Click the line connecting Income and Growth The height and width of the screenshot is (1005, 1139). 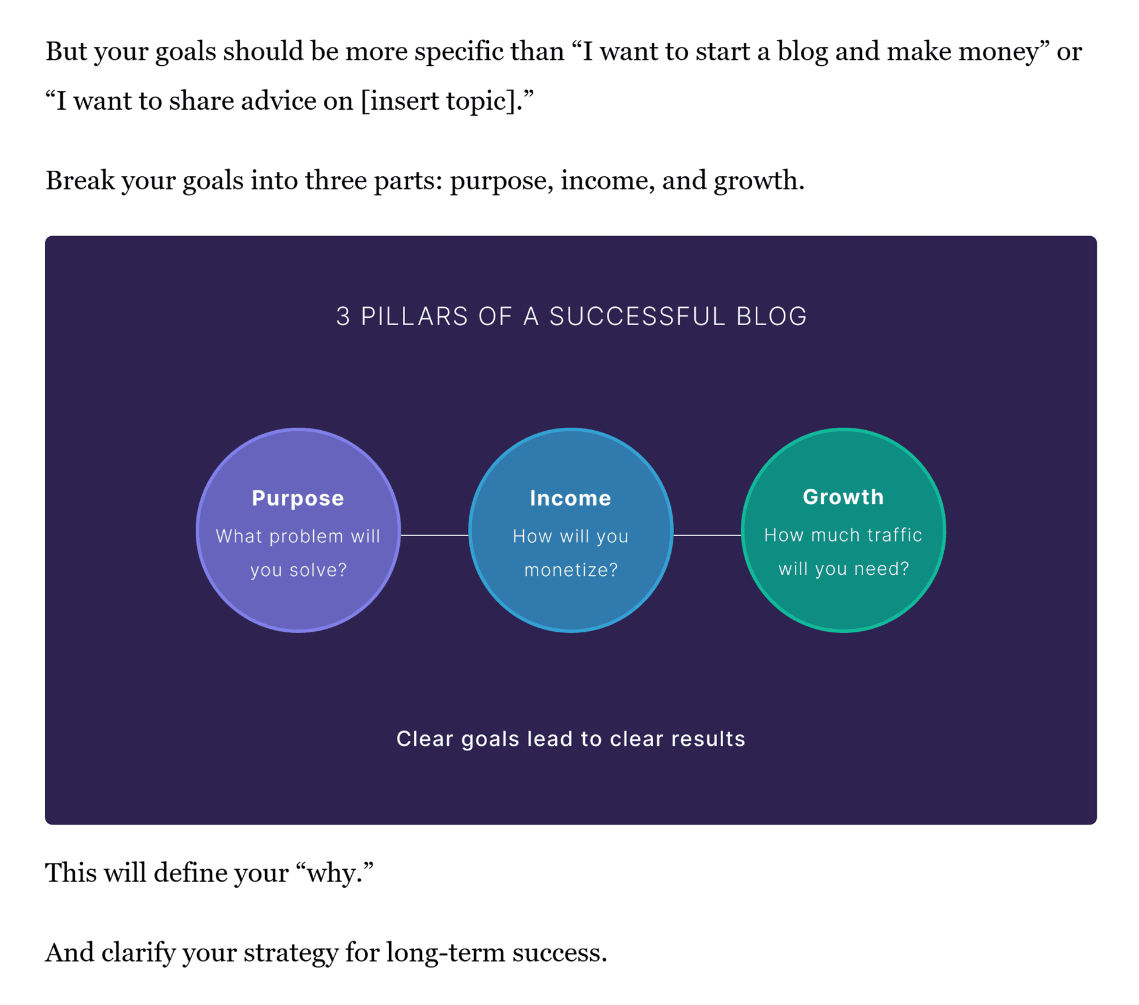707,535
